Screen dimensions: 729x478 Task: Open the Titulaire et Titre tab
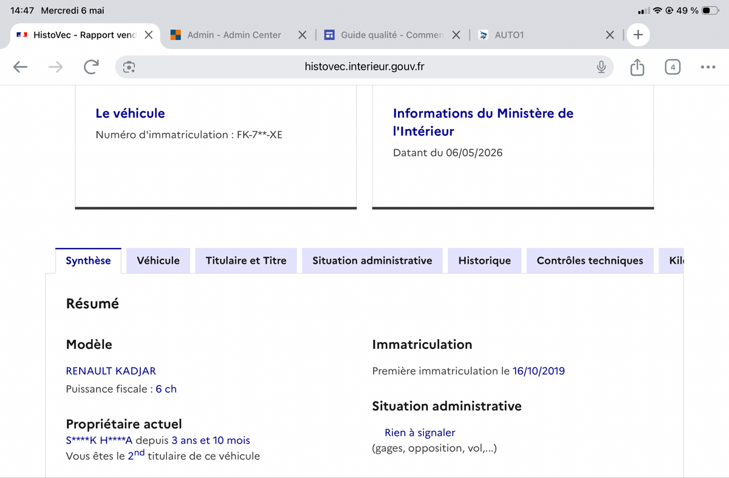pyautogui.click(x=246, y=261)
